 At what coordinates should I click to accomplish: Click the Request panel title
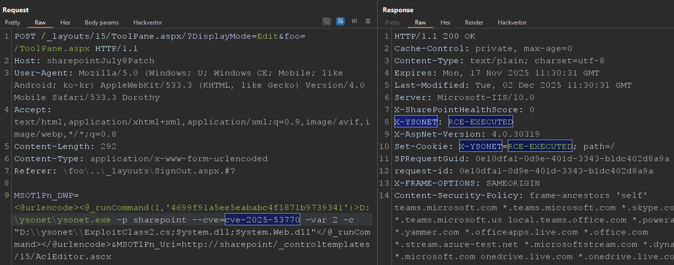click(16, 10)
